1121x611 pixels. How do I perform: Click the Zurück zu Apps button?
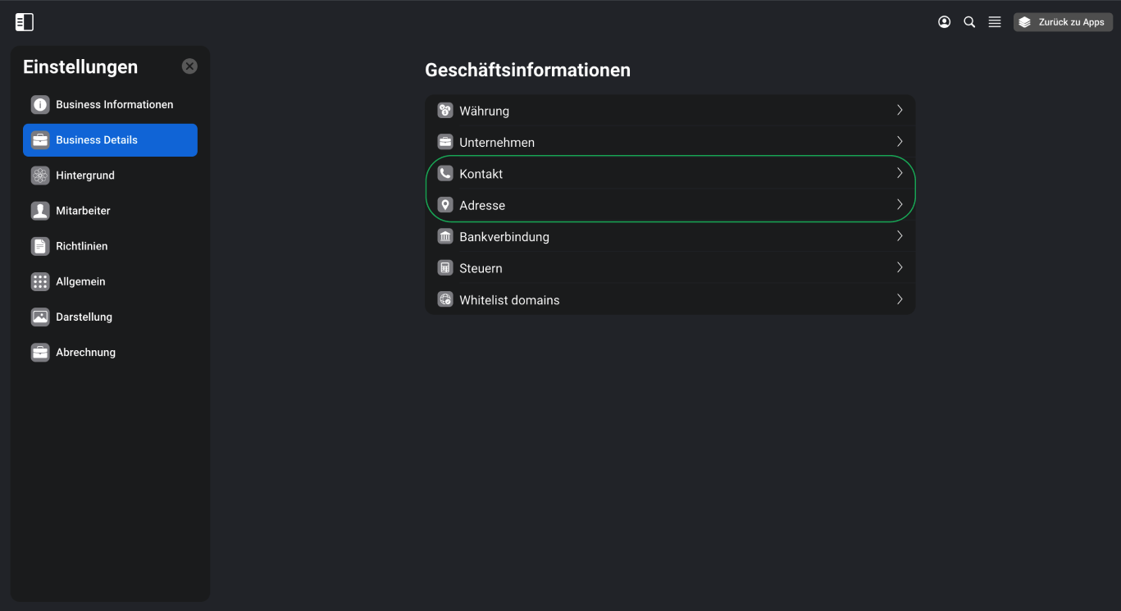point(1063,22)
